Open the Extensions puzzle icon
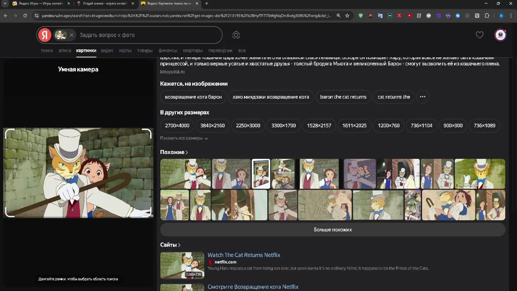Screen dimensions: 517x291 (487, 16)
